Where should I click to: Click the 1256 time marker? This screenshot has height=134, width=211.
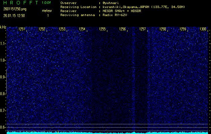pos(122,29)
